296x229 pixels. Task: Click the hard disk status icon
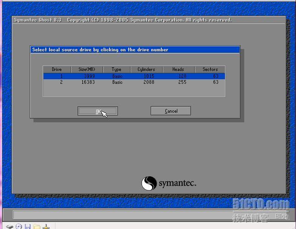click(10, 227)
